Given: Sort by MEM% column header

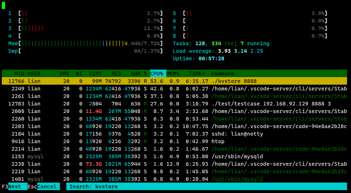Looking at the screenshot, I should click(172, 74).
